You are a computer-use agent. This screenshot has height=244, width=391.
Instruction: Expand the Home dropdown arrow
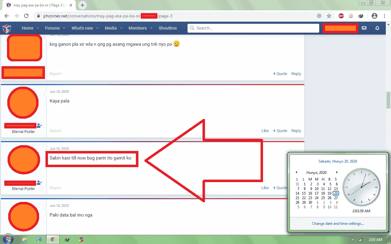pyautogui.click(x=38, y=28)
